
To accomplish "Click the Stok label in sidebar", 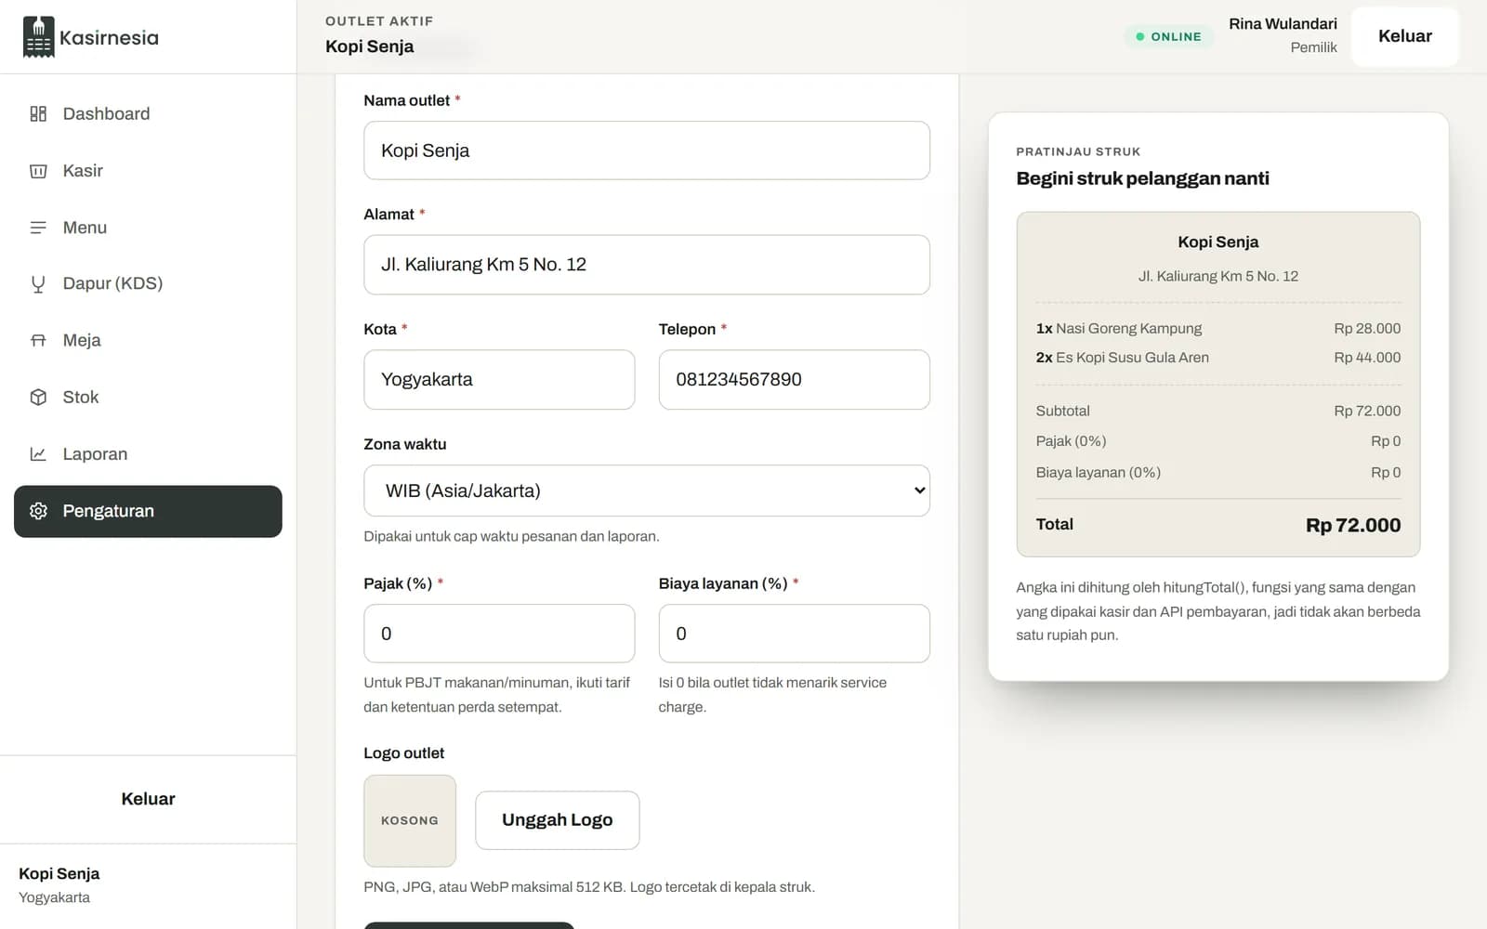I will pos(81,398).
